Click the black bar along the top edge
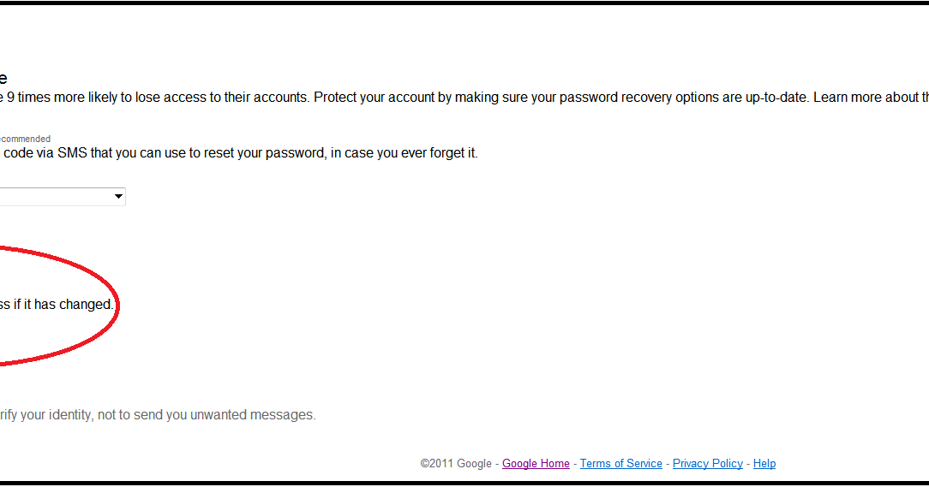 click(x=464, y=3)
